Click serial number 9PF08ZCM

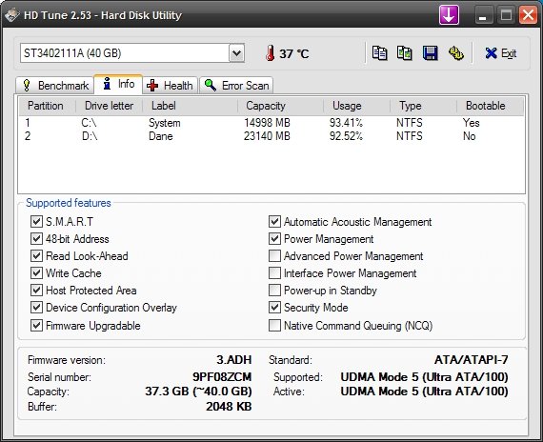(x=222, y=377)
